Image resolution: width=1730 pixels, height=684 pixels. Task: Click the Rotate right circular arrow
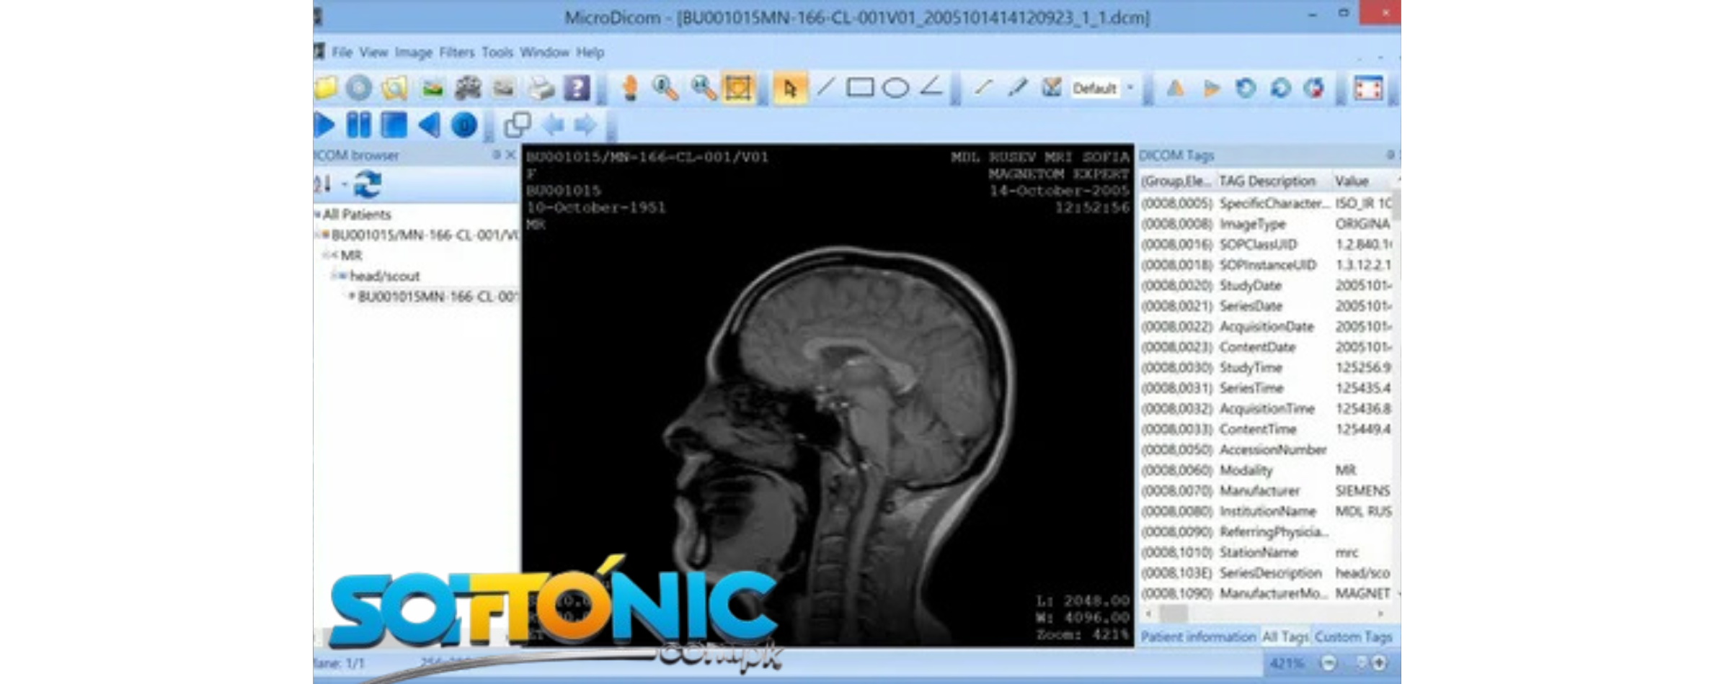click(1280, 89)
